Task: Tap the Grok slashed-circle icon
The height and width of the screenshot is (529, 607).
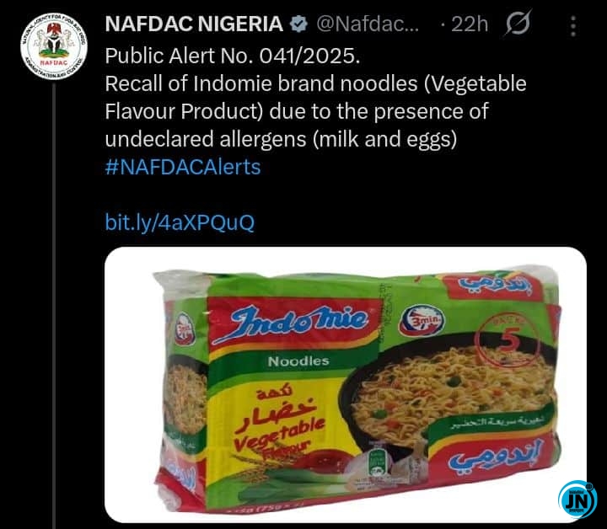Action: click(x=515, y=24)
